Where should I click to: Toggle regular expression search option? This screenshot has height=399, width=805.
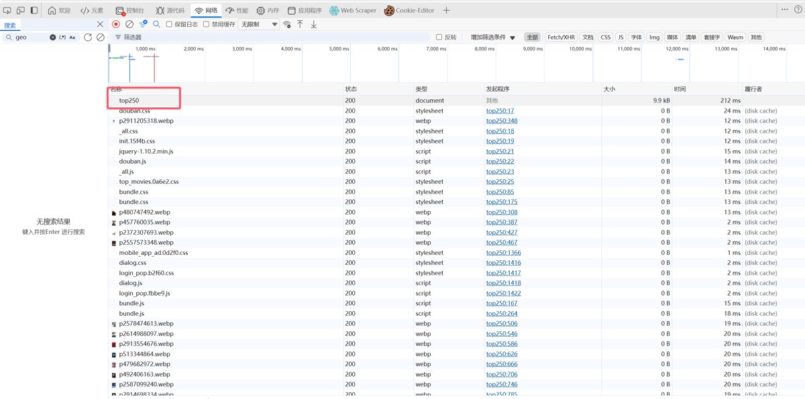tap(62, 38)
